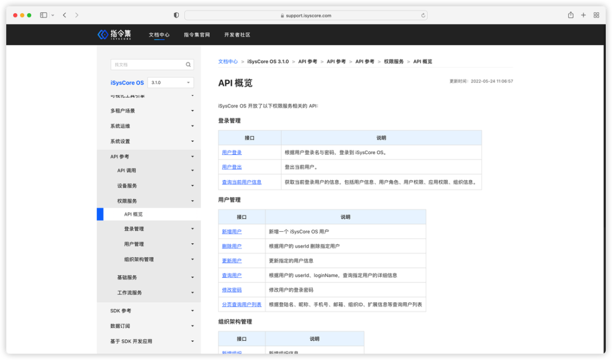Image resolution: width=612 pixels, height=360 pixels.
Task: Click the iSysCore logo in header
Action: pyautogui.click(x=114, y=35)
